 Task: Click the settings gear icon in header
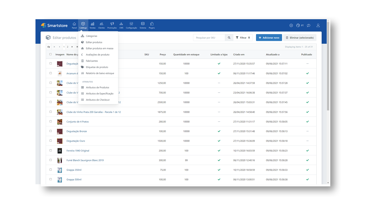pos(291,25)
